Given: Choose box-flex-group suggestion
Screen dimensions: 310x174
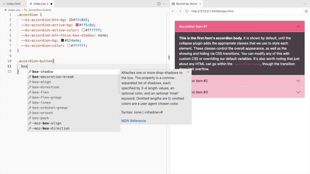Looking at the screenshot, I should [x=74, y=97].
